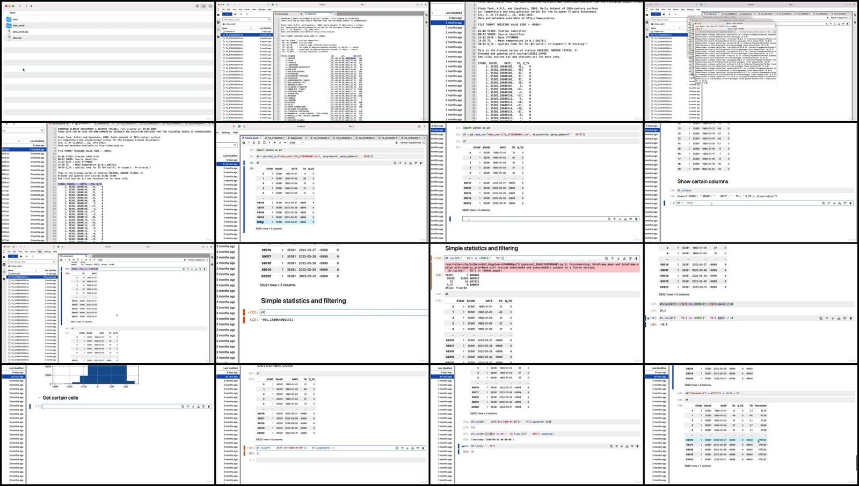Click the save icon above the 'import pandas' cell
Screen dimensions: 859x486
pyautogui.click(x=244, y=143)
